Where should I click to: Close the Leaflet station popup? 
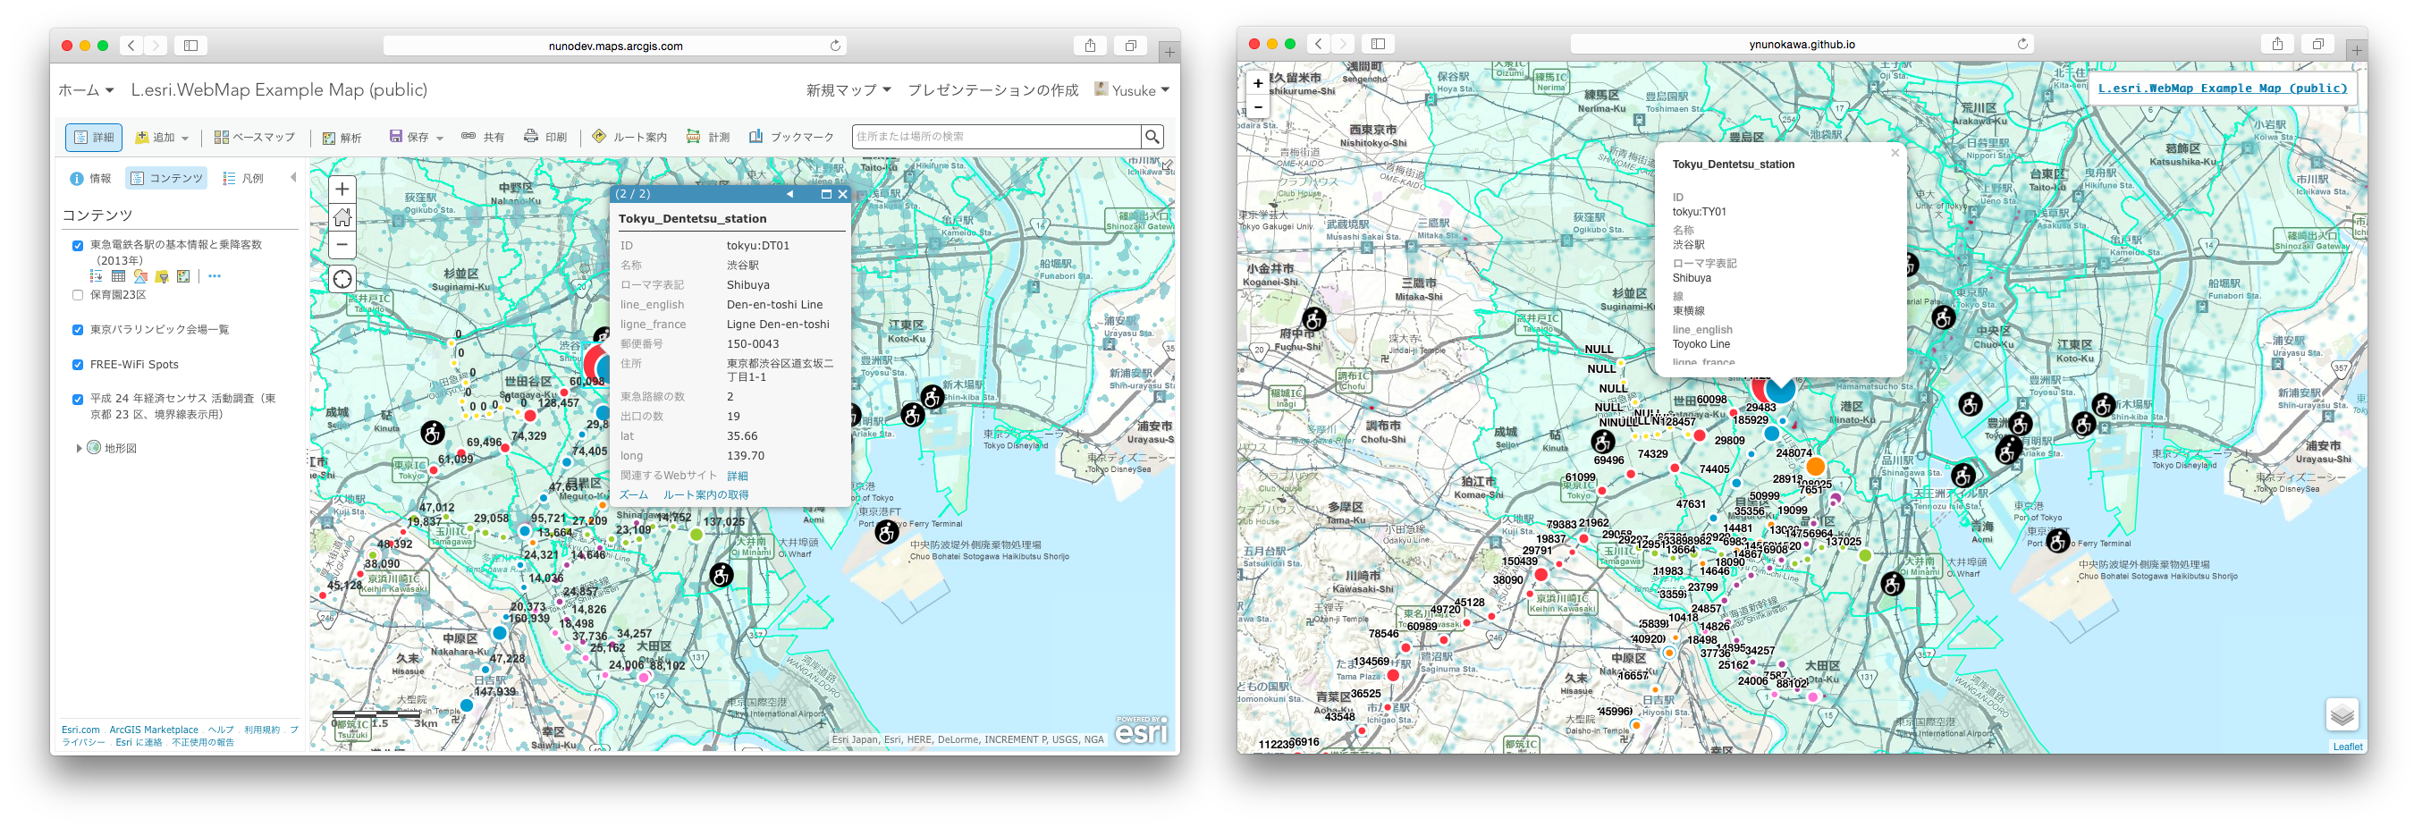[1895, 153]
